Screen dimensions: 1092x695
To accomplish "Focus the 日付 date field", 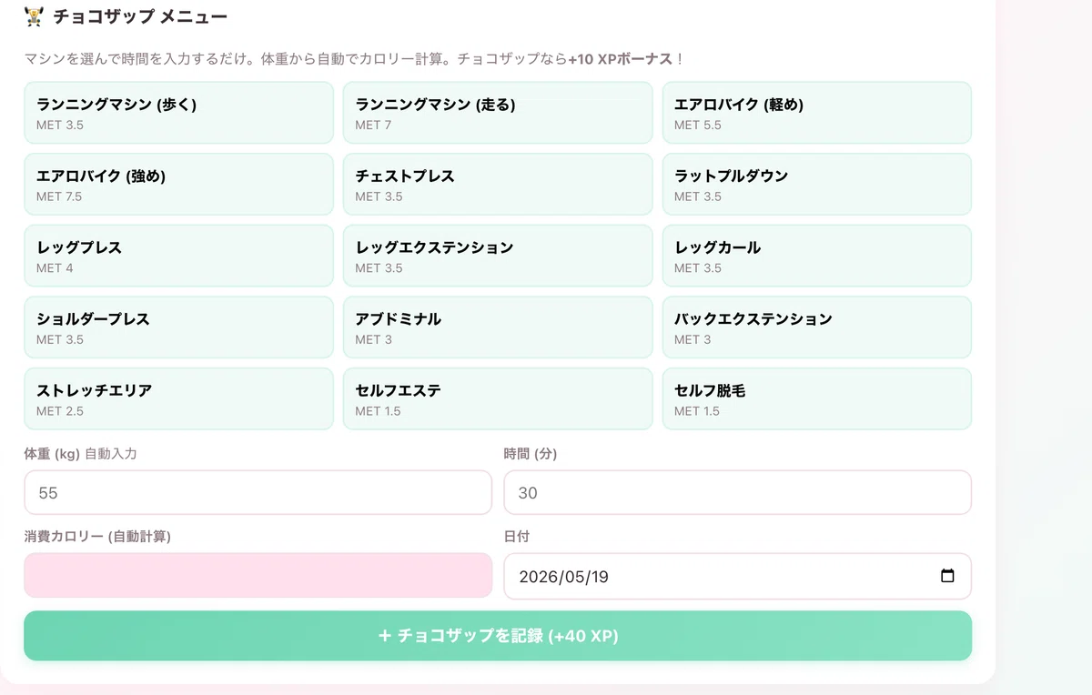I will pos(737,576).
